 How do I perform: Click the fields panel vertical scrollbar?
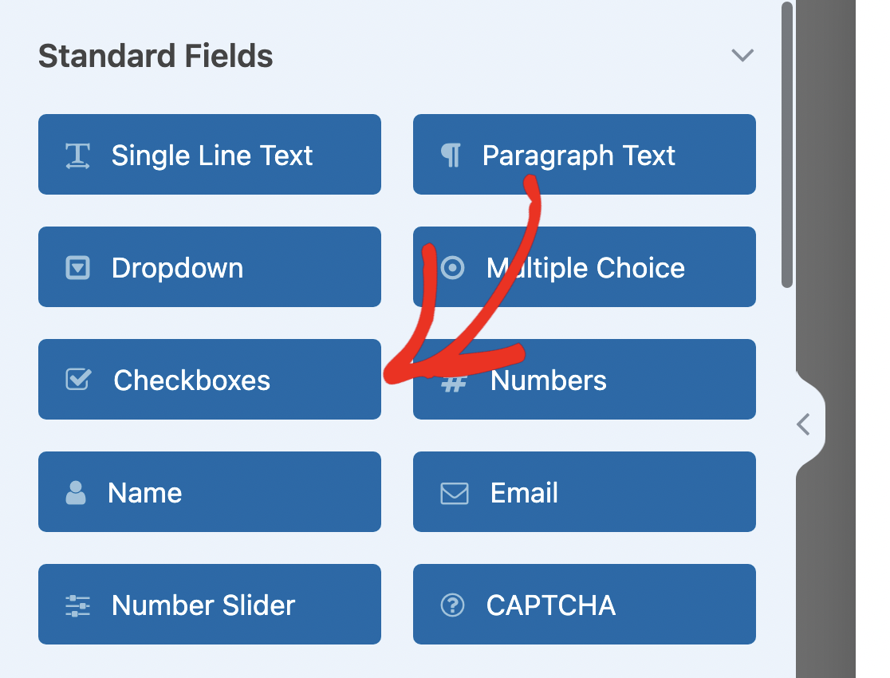pos(787,144)
